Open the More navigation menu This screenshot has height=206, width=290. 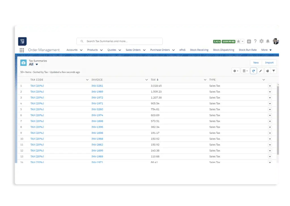point(266,50)
